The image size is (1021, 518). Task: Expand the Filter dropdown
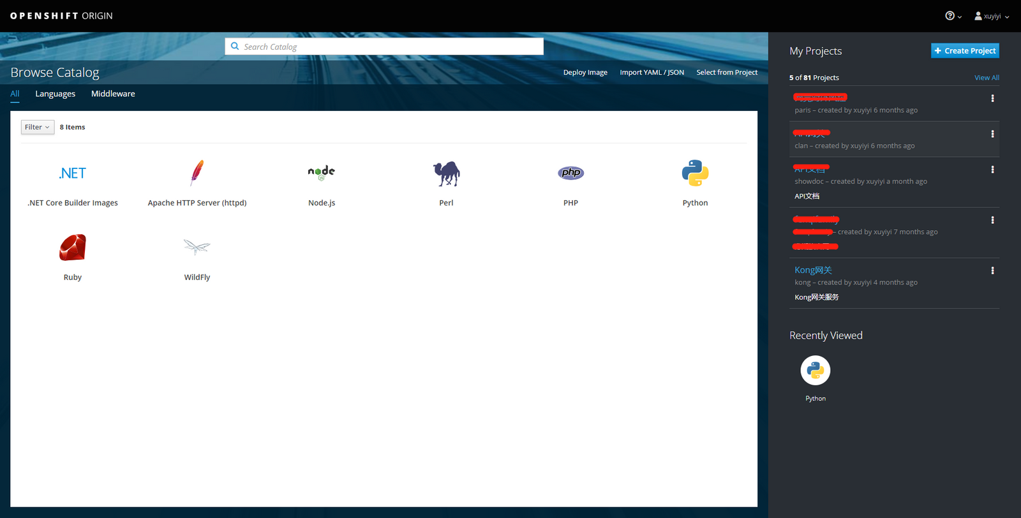37,127
